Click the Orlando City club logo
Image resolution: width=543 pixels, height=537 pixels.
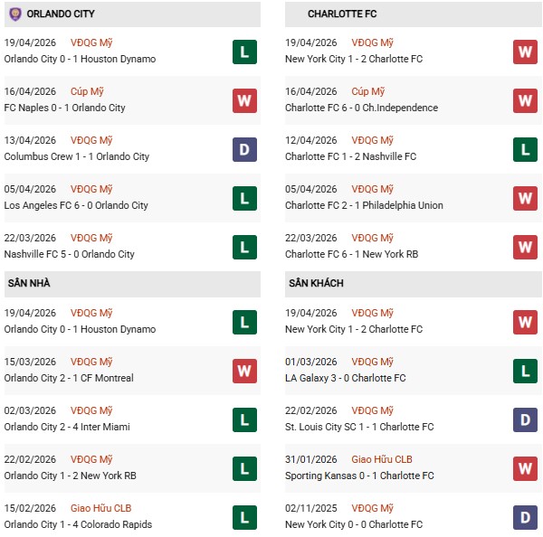[15, 14]
